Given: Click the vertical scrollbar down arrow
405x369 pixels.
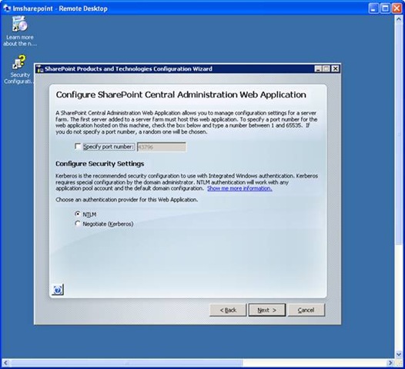Looking at the screenshot, I should 399,354.
